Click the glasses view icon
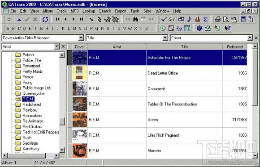 pos(172,19)
